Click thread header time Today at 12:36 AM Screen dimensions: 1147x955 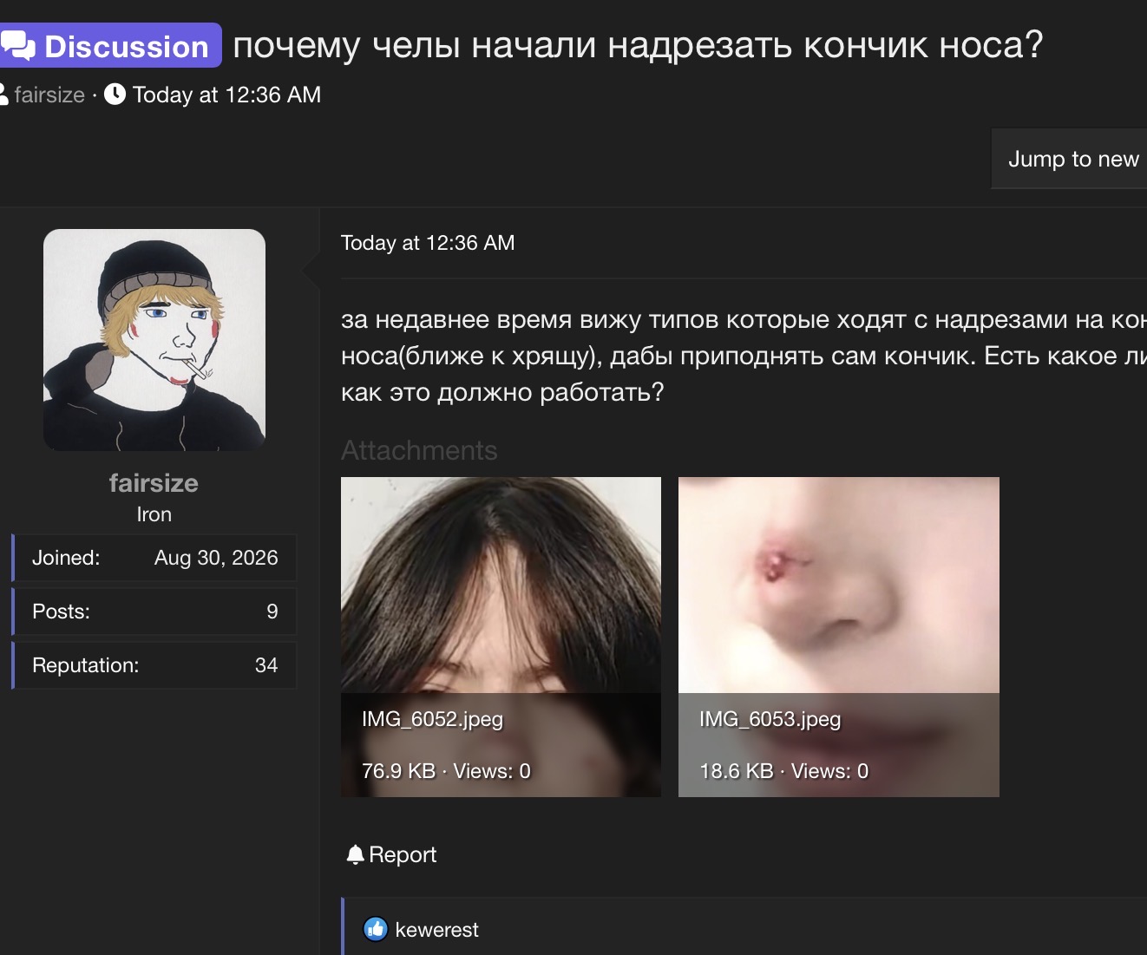(226, 95)
